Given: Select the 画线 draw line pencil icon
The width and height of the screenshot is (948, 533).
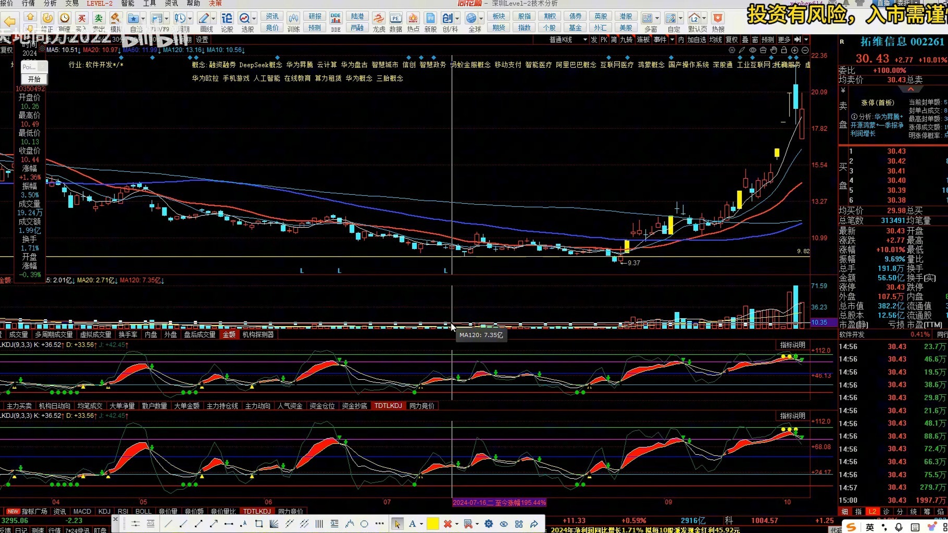Looking at the screenshot, I should 204,19.
